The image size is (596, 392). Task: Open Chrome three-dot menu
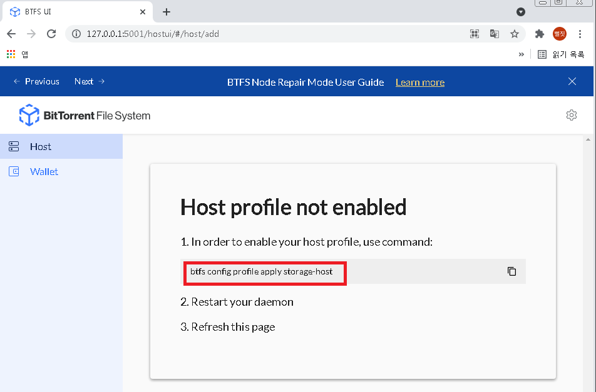click(580, 34)
